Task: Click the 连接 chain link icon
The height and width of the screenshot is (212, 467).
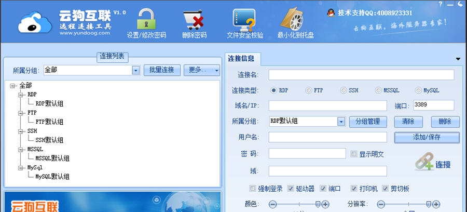Action: tap(424, 162)
